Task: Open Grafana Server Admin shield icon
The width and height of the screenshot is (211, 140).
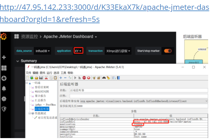Action: coord(4,109)
